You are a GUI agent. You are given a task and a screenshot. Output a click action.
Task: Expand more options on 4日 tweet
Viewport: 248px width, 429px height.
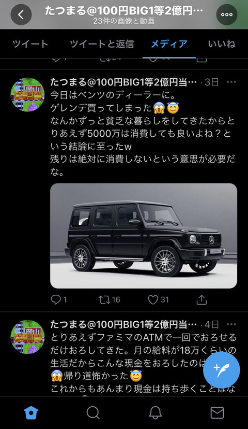[x=231, y=324]
